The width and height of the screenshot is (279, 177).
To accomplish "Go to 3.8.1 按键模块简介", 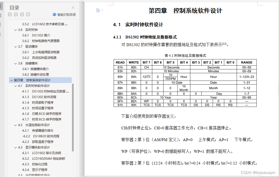I will pyautogui.click(x=35, y=69).
